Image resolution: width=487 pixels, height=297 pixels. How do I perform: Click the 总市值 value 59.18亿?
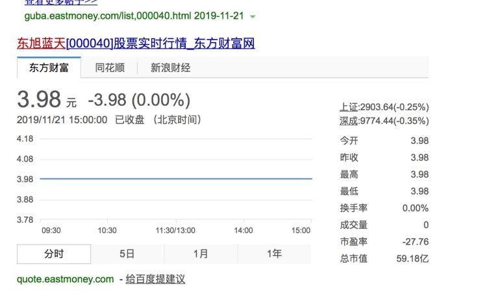click(414, 259)
